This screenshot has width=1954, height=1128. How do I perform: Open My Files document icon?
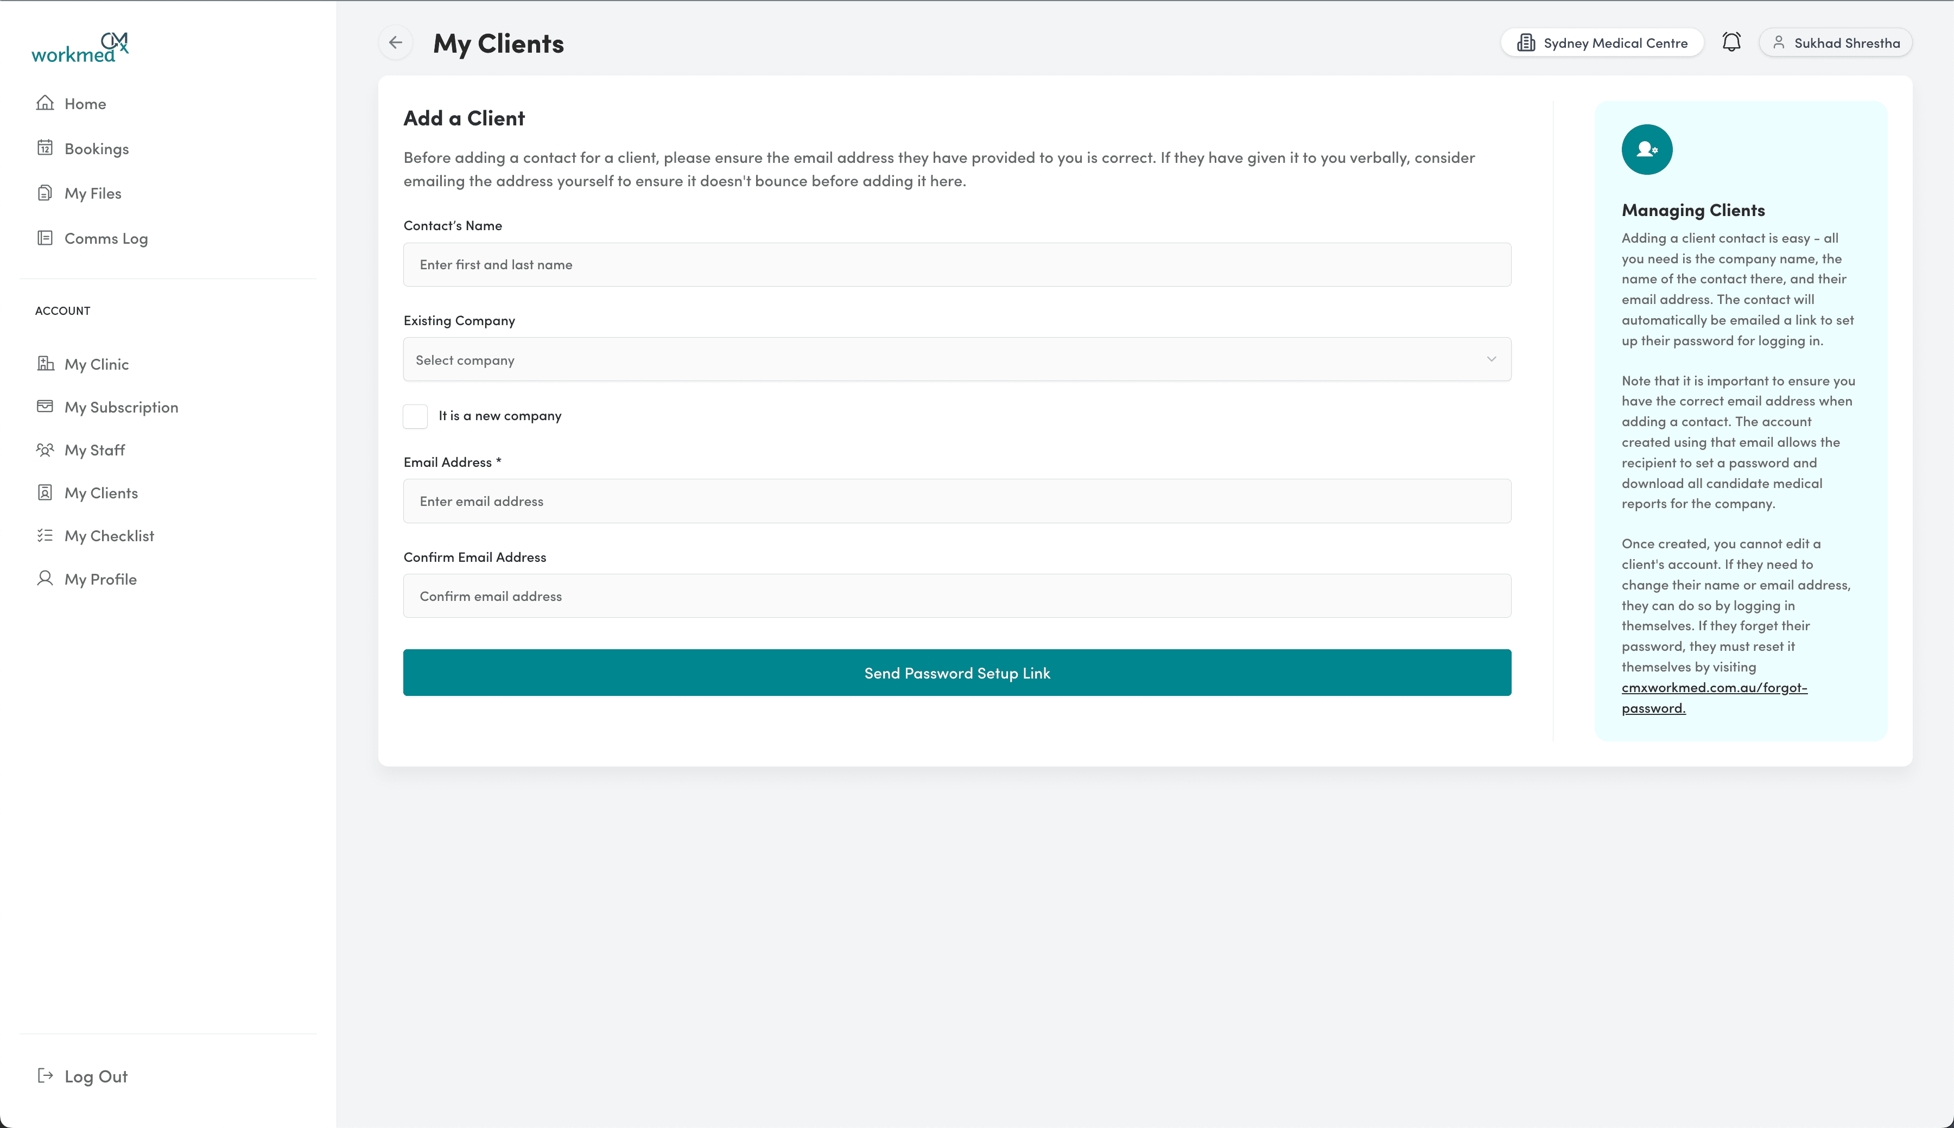(45, 192)
